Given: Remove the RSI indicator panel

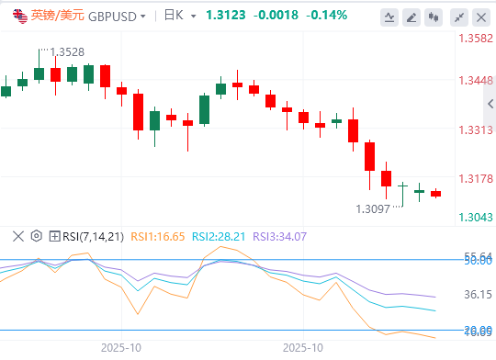Looking at the screenshot, I should point(18,236).
